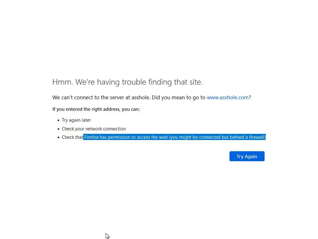This screenshot has width=318, height=239.
Task: Click the word "firewall" in highlighted selection
Action: point(257,137)
